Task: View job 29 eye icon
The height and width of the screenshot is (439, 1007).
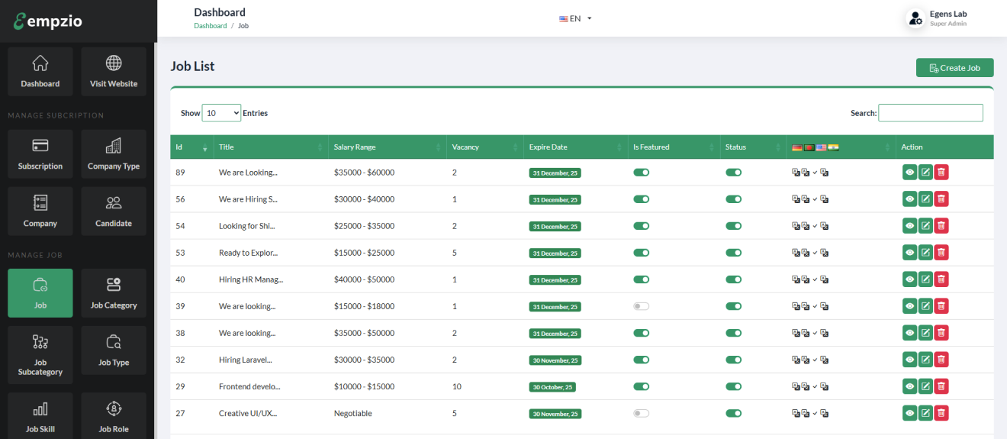Action: click(x=909, y=386)
